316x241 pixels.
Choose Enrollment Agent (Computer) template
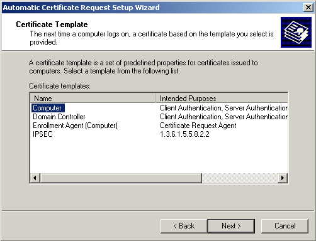click(75, 126)
